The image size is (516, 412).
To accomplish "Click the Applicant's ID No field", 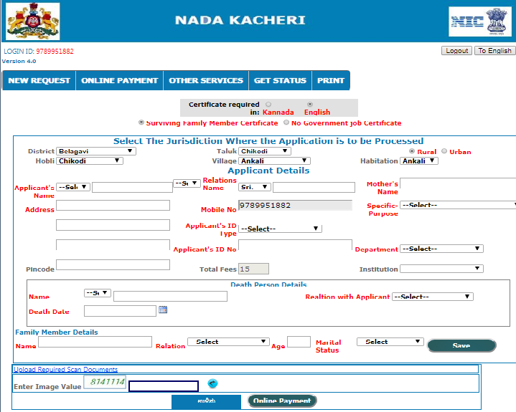I will pos(295,245).
